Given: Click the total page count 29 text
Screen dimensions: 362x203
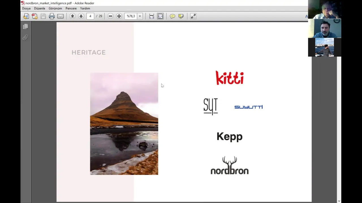Looking at the screenshot, I should coord(100,16).
